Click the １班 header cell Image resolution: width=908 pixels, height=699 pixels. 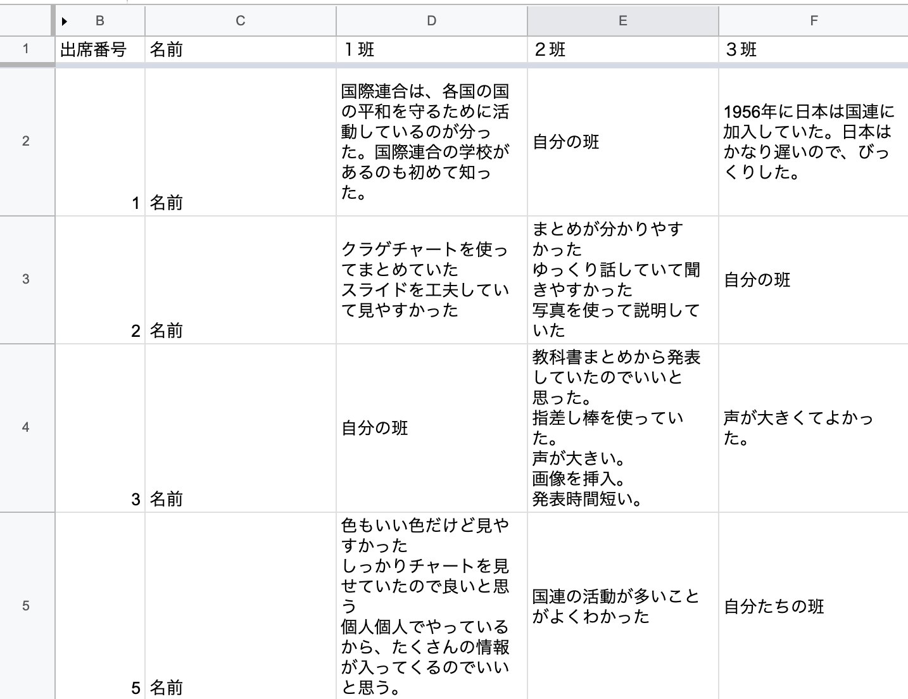(x=432, y=49)
